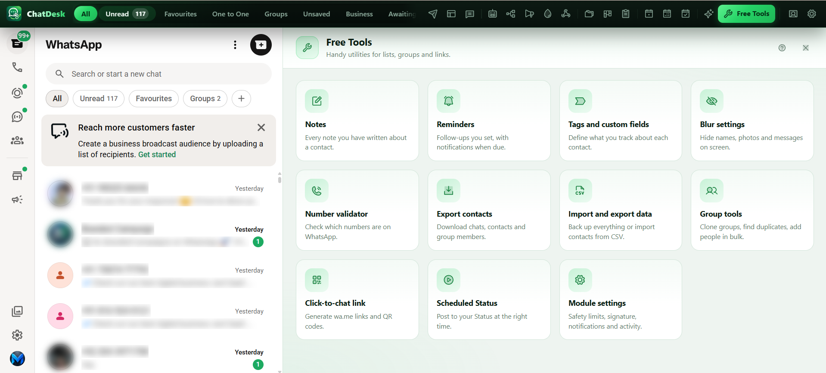Open Tags and custom fields card

pyautogui.click(x=621, y=121)
